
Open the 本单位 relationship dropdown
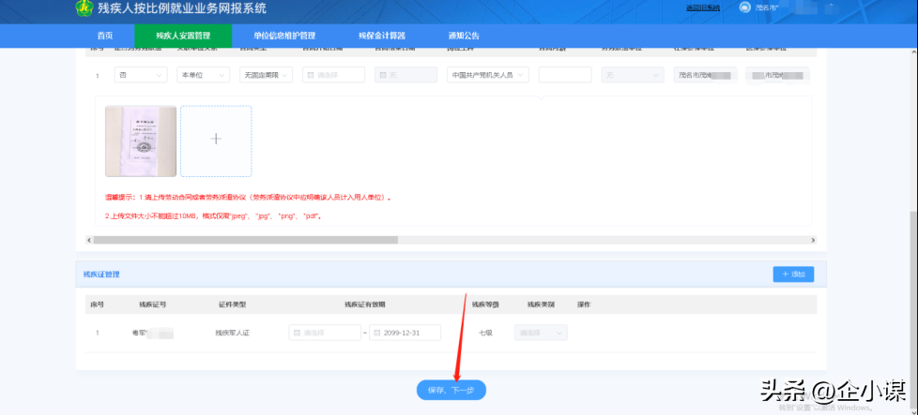point(204,75)
